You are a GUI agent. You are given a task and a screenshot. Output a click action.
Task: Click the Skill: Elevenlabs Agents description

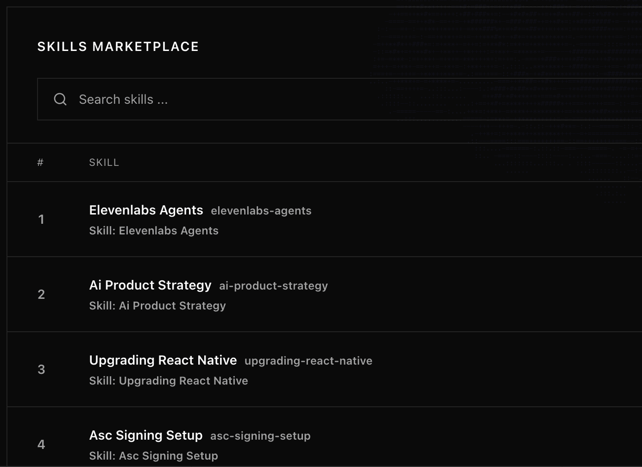coord(154,230)
